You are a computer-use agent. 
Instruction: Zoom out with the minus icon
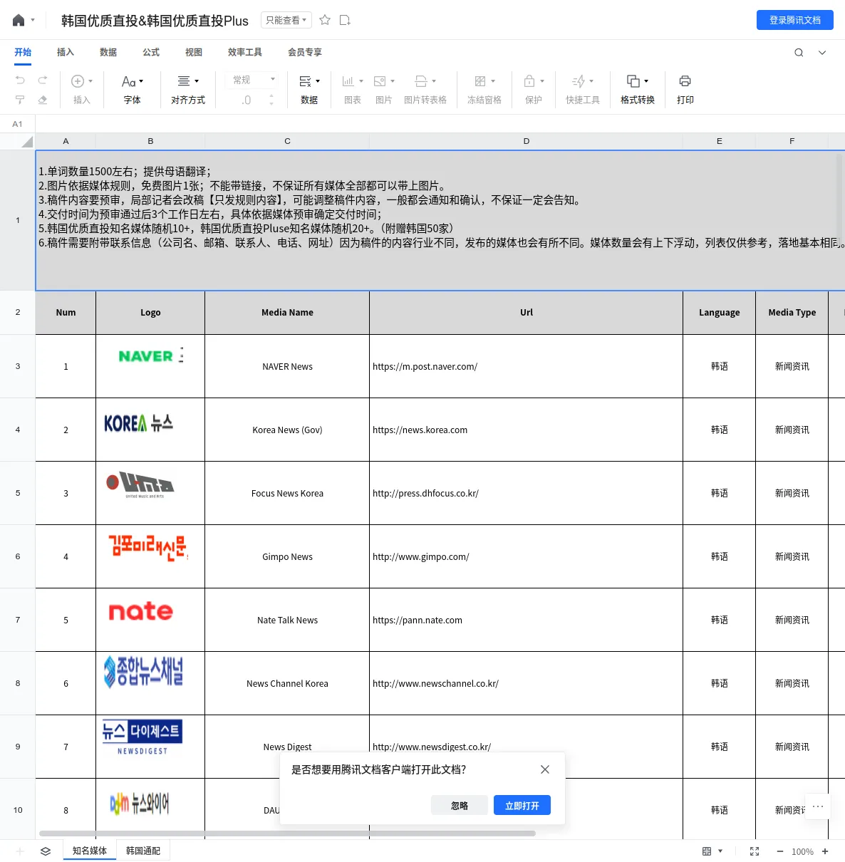[x=780, y=851]
